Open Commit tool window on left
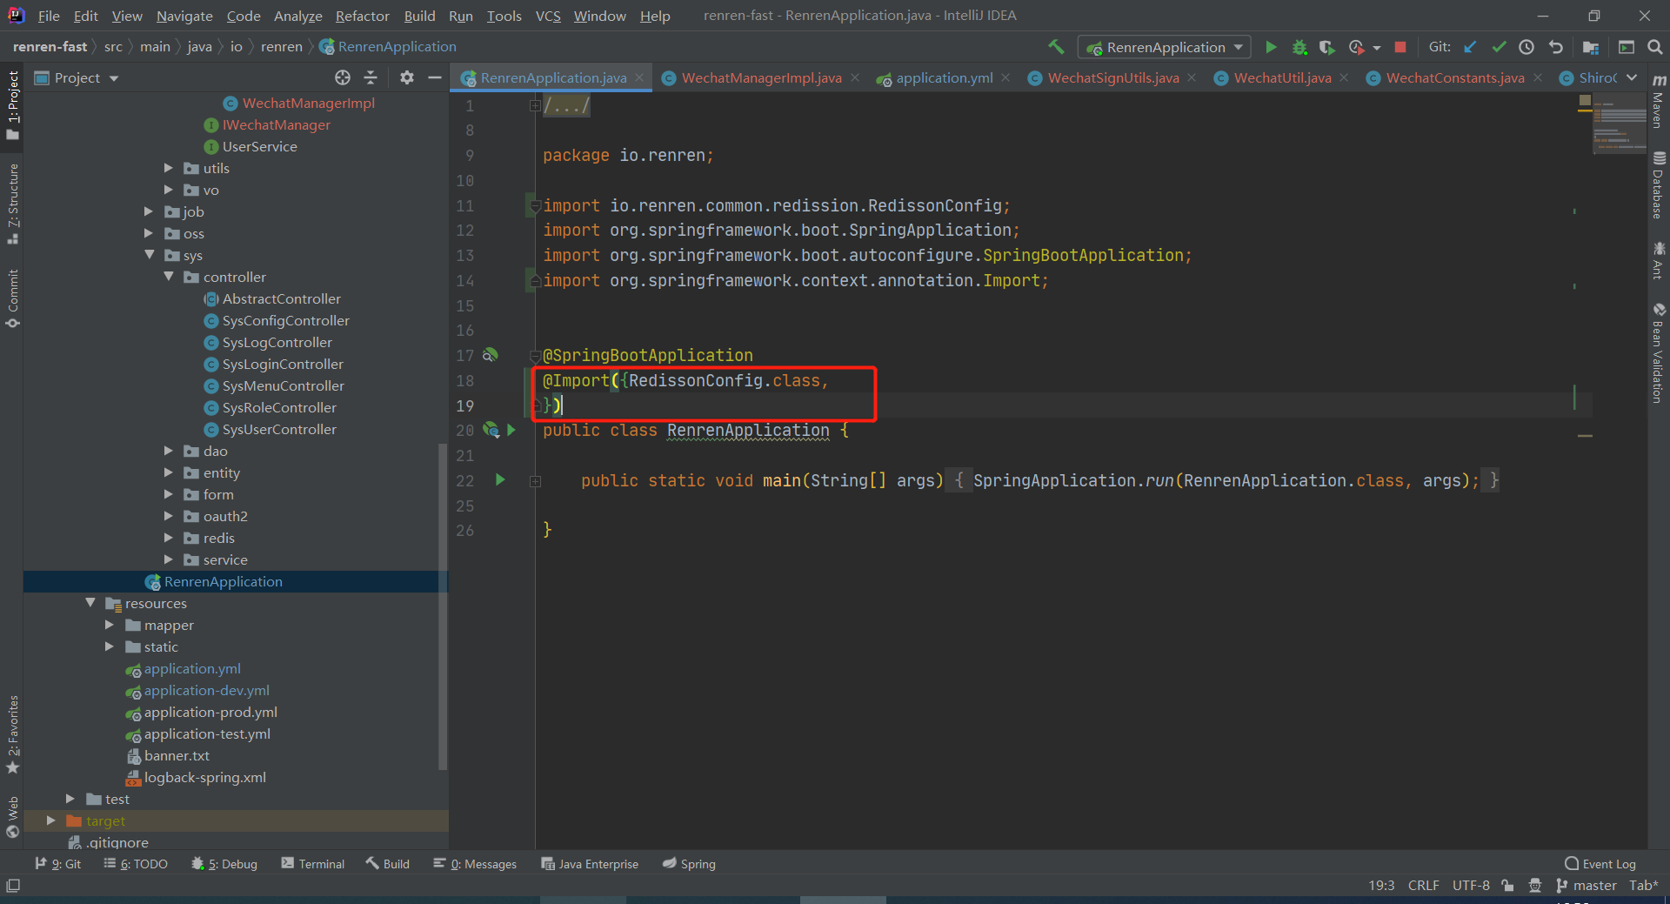Viewport: 1670px width, 904px height. pyautogui.click(x=12, y=298)
